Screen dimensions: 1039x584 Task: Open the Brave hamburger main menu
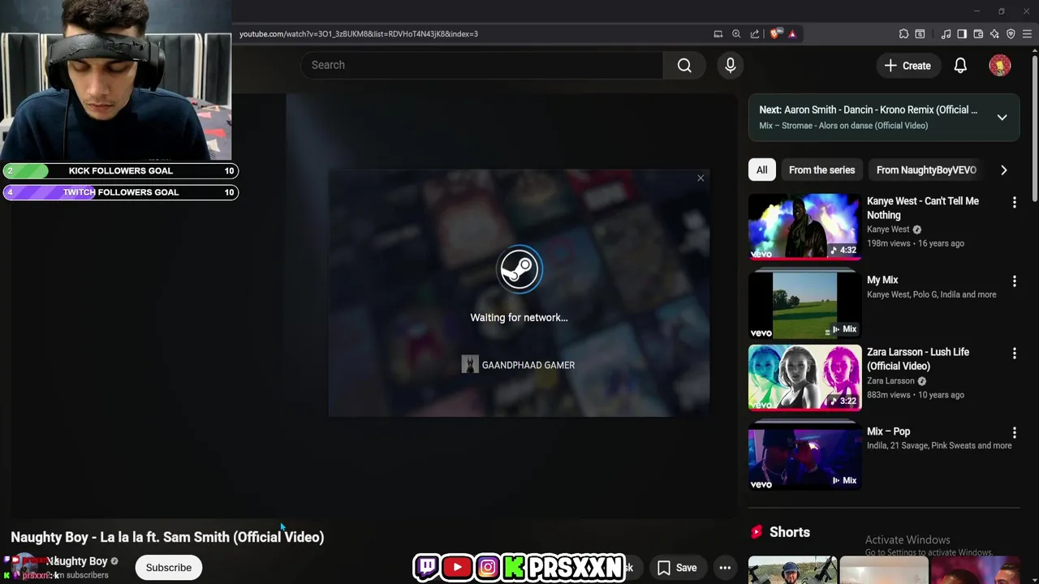(1027, 34)
